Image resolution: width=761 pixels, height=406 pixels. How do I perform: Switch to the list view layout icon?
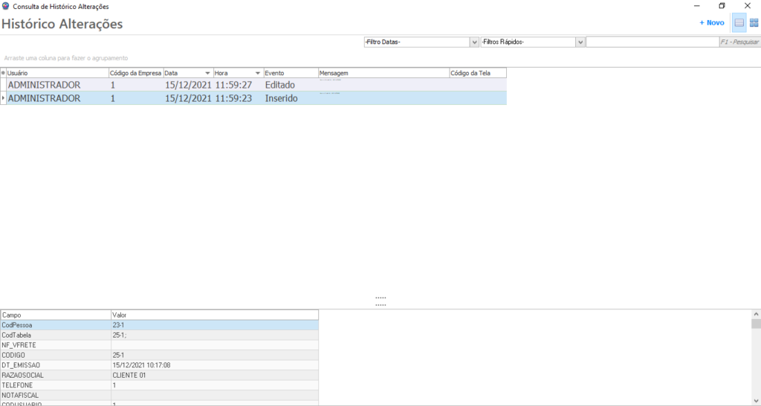pos(739,23)
